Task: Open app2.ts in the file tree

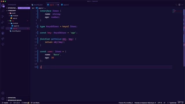Action: pos(16,26)
